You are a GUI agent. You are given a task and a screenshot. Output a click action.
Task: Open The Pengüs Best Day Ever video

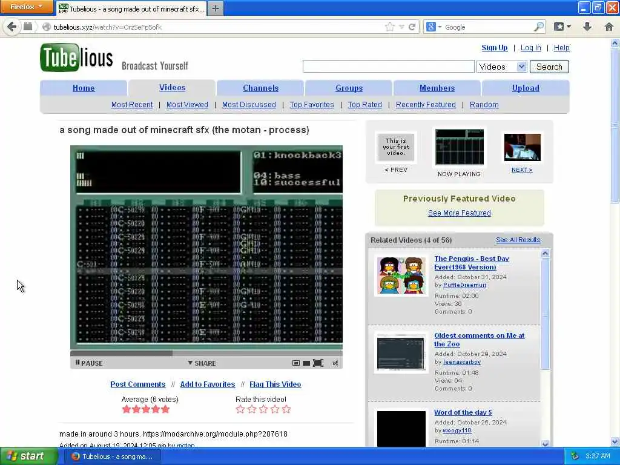(471, 263)
